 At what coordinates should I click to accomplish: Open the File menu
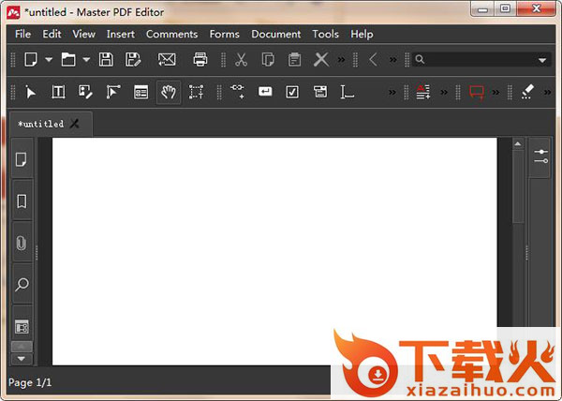[x=22, y=34]
